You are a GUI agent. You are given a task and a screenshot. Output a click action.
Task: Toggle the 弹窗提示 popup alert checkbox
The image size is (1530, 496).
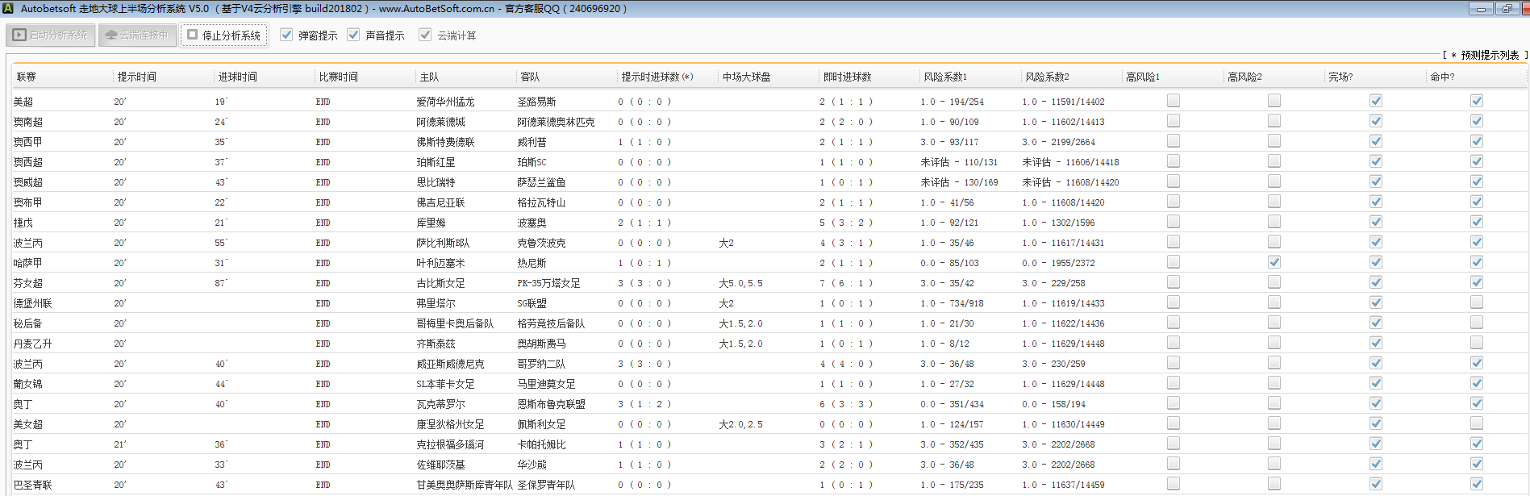(286, 35)
